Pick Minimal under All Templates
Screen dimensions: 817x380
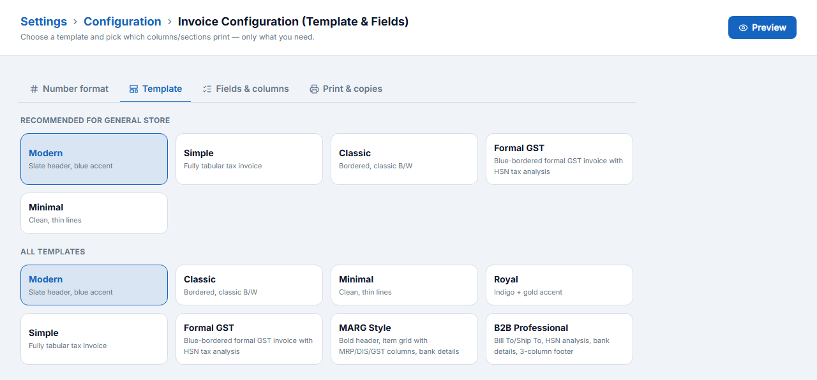(x=404, y=285)
